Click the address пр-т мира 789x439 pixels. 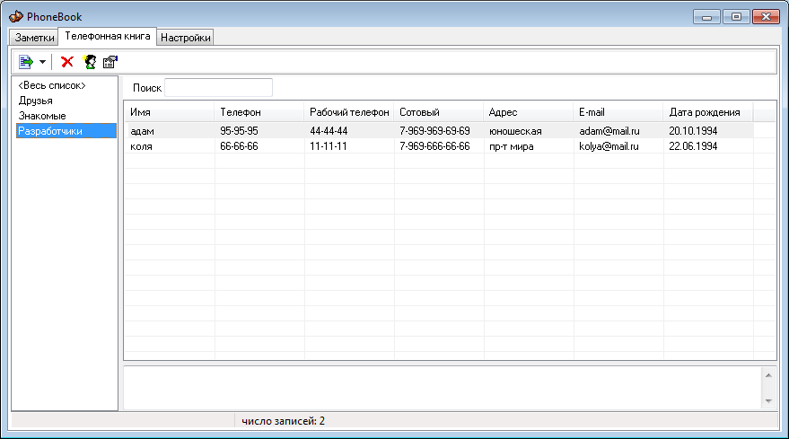(512, 146)
